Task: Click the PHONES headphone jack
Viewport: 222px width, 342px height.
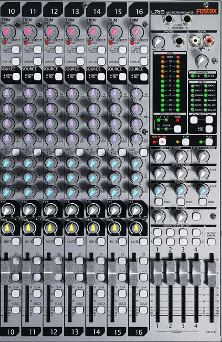Action: tap(179, 41)
